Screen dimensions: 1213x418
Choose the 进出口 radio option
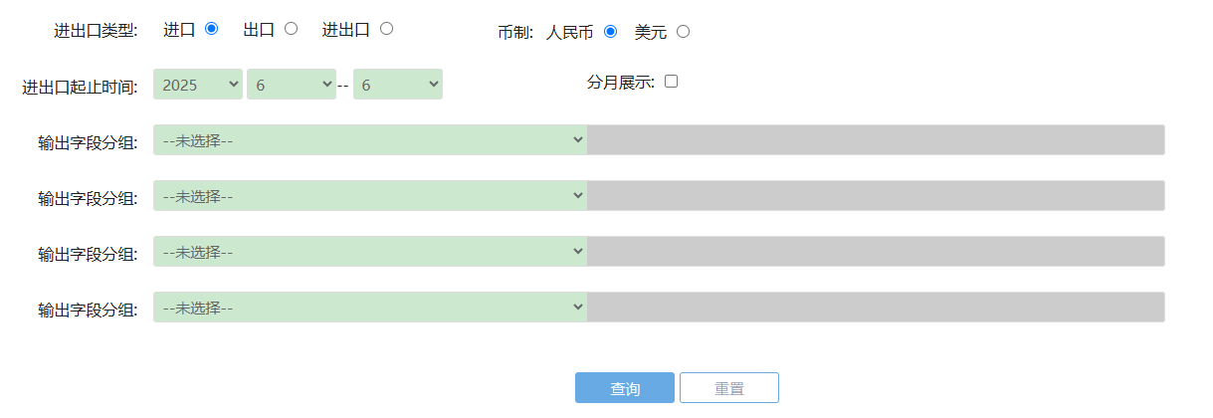[x=386, y=29]
